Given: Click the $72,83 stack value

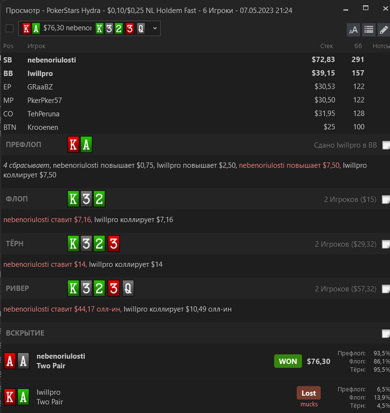Looking at the screenshot, I should [x=323, y=60].
